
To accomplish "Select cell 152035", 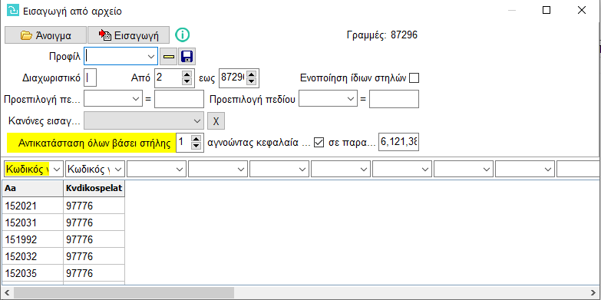I will click(x=32, y=273).
